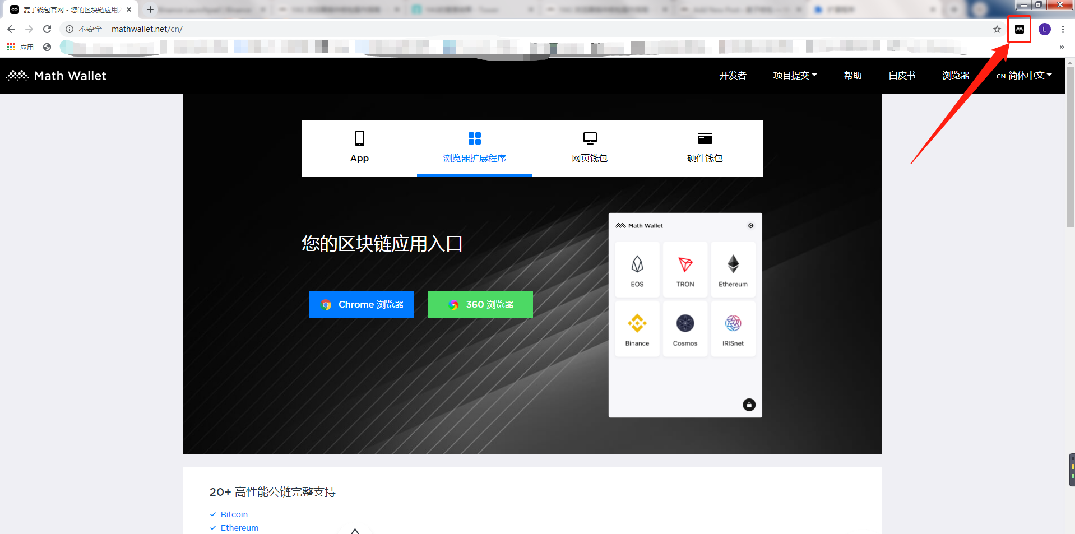The height and width of the screenshot is (534, 1075).
Task: Choose the EOS chain tile
Action: tap(637, 270)
